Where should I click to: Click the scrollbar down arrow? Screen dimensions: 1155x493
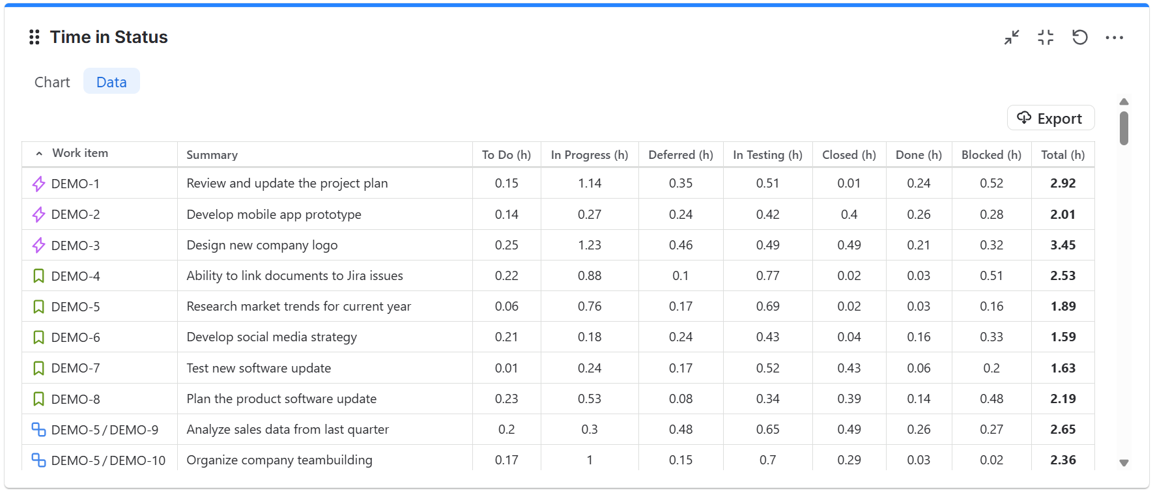(1124, 463)
